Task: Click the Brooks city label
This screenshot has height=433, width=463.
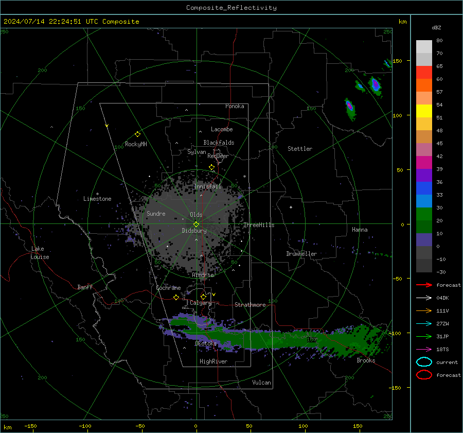Action: point(366,360)
